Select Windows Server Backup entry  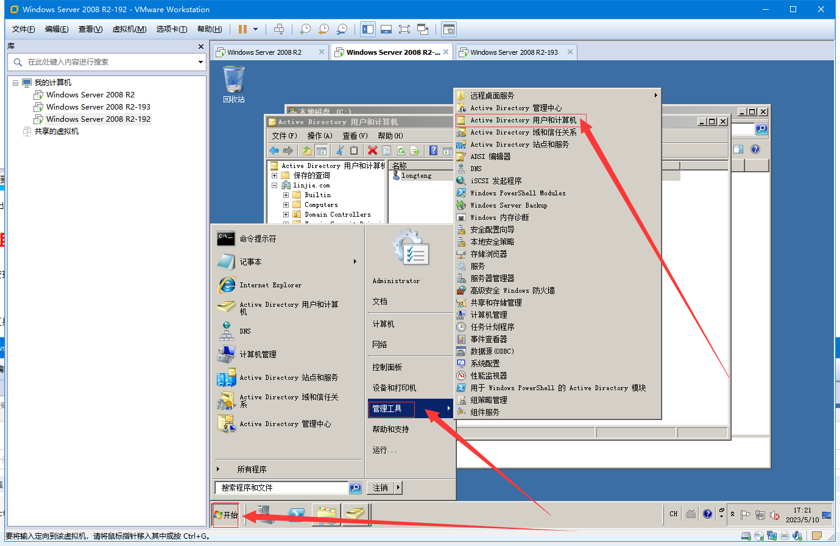pyautogui.click(x=557, y=205)
